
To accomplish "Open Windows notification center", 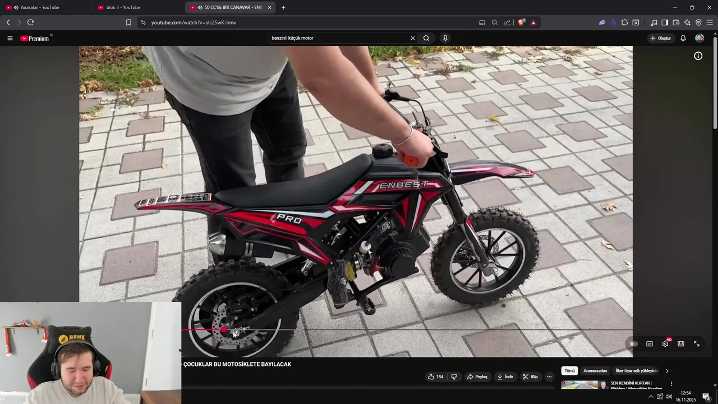I will (706, 397).
